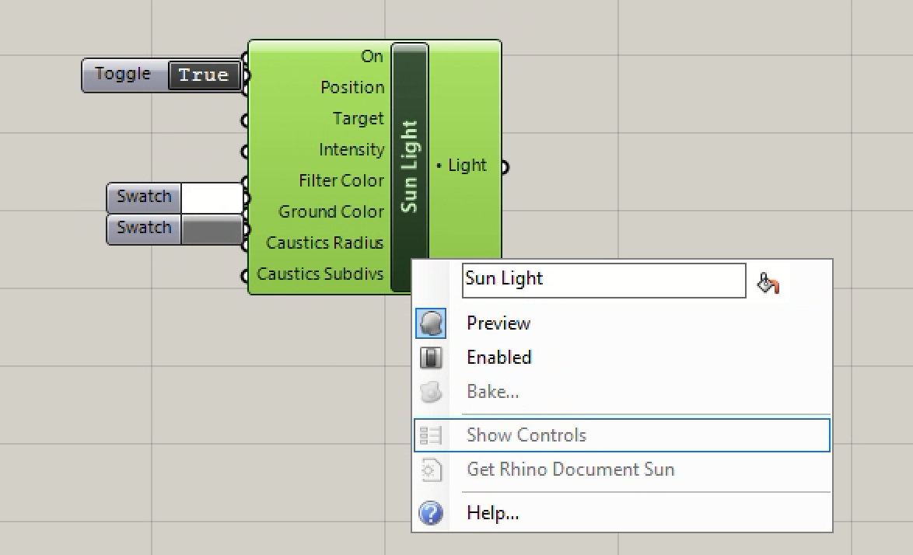Image resolution: width=913 pixels, height=555 pixels.
Task: Choose Get Rhino Document Sun
Action: click(571, 469)
